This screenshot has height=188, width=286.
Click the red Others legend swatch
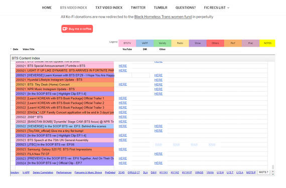[x=215, y=43]
